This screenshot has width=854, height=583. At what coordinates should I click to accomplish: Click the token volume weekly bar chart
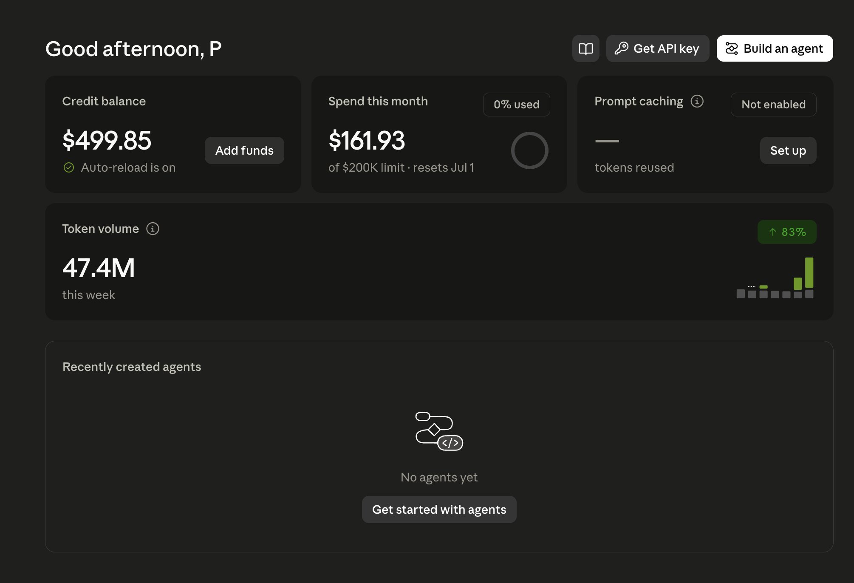(x=775, y=278)
